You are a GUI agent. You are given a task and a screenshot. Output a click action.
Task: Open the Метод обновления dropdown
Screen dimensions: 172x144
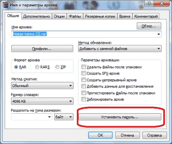coord(120,49)
